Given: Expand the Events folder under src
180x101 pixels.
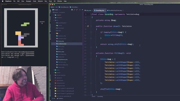Looking at the screenshot, I should [x=55, y=26].
